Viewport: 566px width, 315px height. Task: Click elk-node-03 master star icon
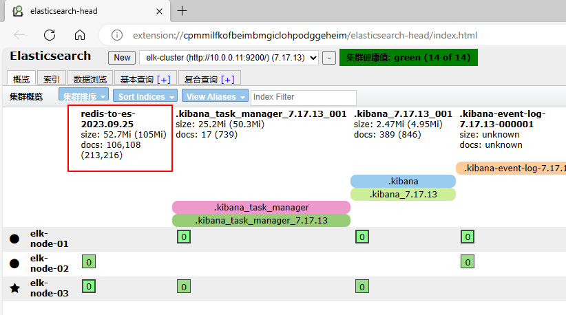point(14,288)
